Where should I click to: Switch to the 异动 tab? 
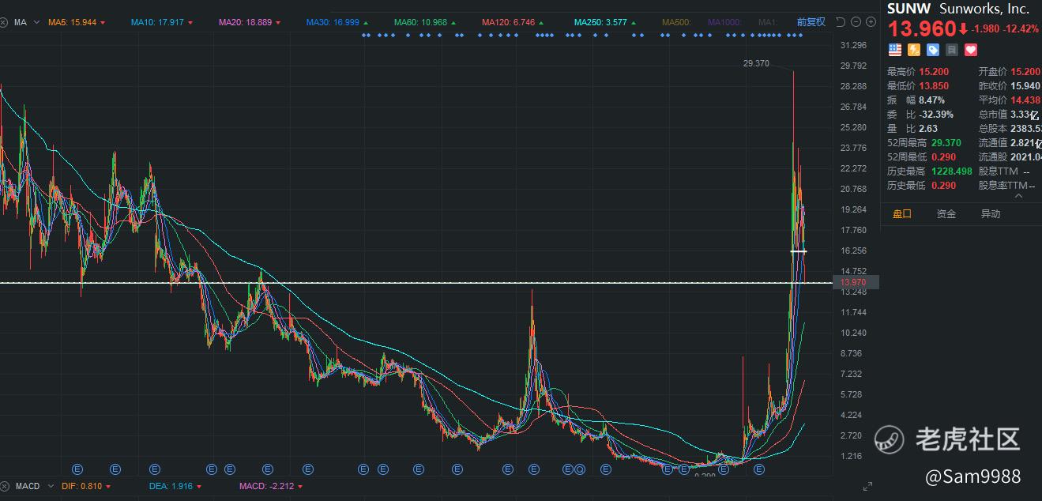991,213
